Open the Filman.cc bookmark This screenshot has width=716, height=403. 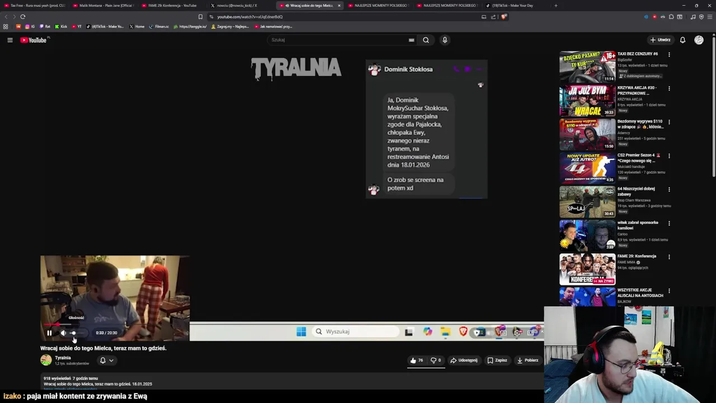159,26
